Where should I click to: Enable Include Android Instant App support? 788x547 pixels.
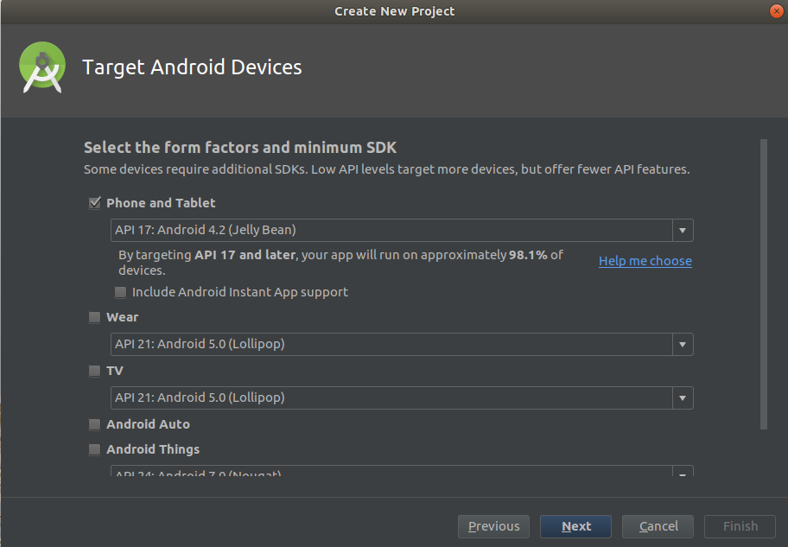[120, 292]
